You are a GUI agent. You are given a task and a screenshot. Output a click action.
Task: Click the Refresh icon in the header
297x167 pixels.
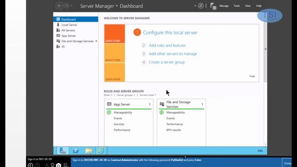coord(200,6)
